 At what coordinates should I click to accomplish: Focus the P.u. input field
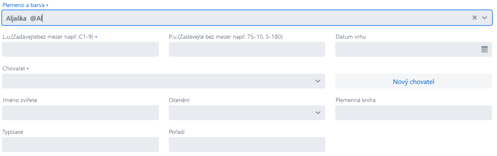(x=247, y=49)
